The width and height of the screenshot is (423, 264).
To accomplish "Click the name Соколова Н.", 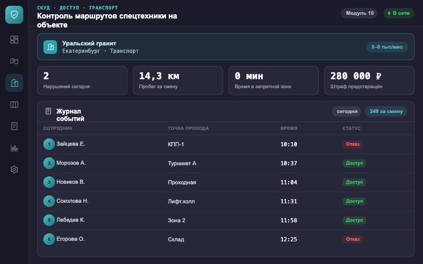I will (x=72, y=201).
